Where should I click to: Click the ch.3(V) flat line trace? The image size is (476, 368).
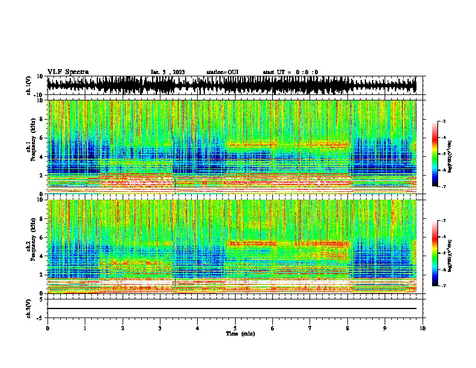(x=231, y=308)
